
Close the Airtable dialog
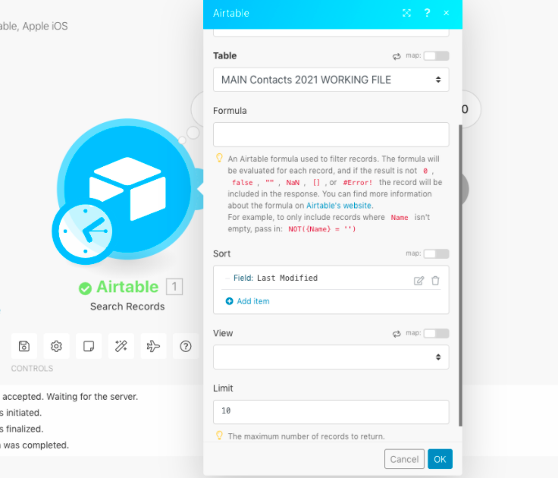[447, 13]
